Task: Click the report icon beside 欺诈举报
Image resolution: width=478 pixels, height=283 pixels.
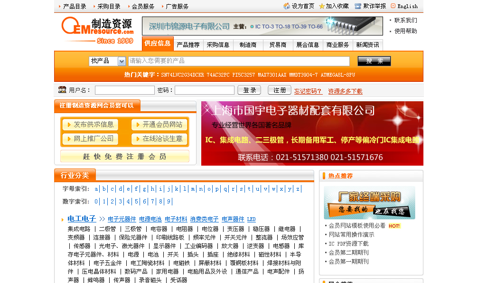Action: point(358,6)
